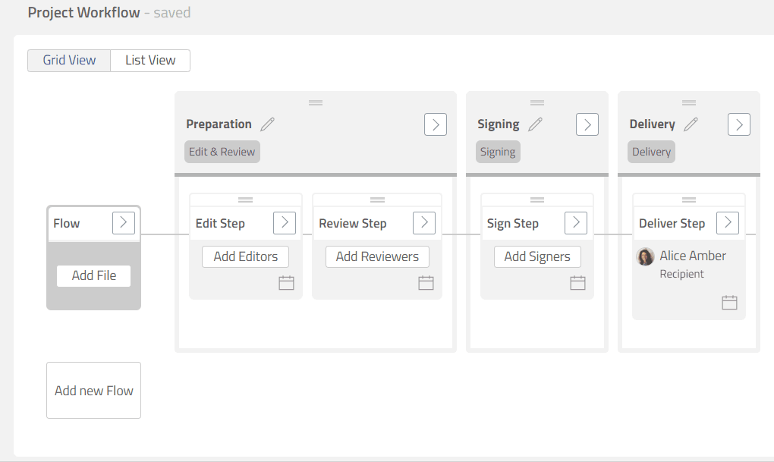Click Add Editors in Edit Step
The height and width of the screenshot is (462, 774).
coord(245,256)
